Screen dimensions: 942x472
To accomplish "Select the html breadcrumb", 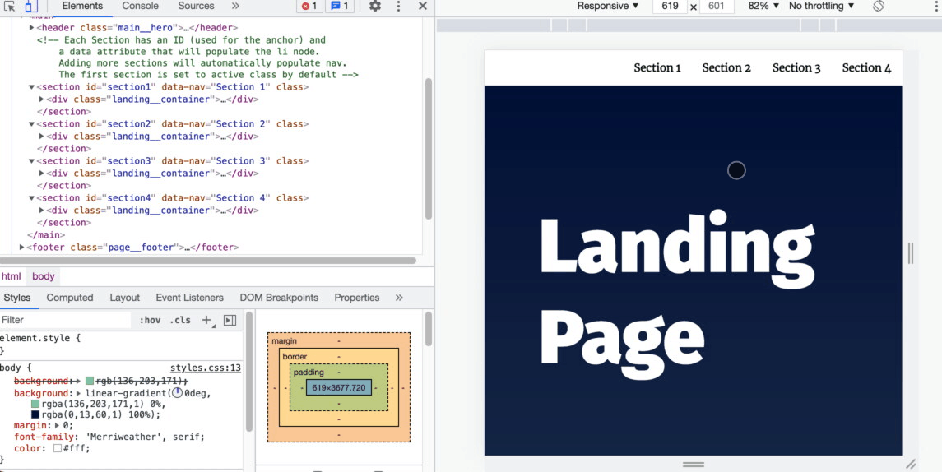I will click(x=11, y=276).
